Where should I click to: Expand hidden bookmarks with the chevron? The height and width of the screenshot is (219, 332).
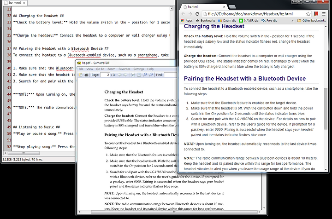(292, 21)
